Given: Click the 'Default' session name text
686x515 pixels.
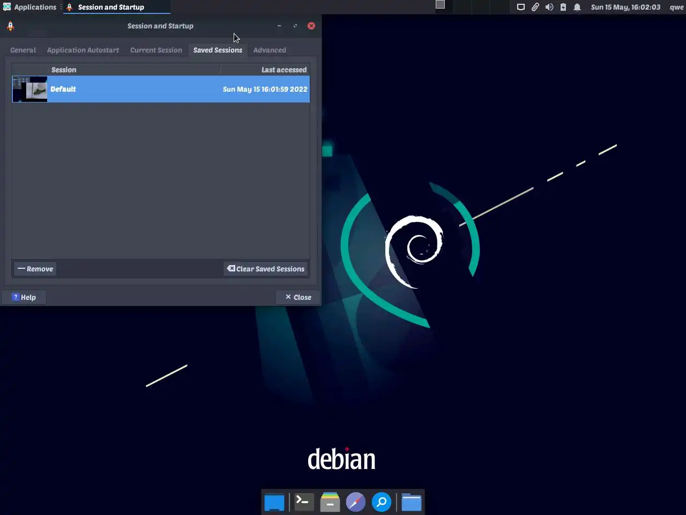Looking at the screenshot, I should (63, 89).
